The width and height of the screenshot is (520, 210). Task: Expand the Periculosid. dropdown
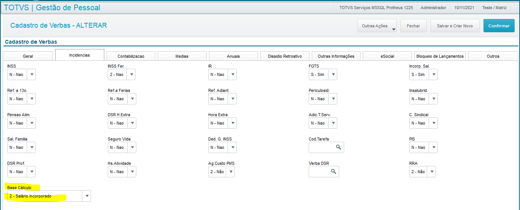(x=333, y=99)
